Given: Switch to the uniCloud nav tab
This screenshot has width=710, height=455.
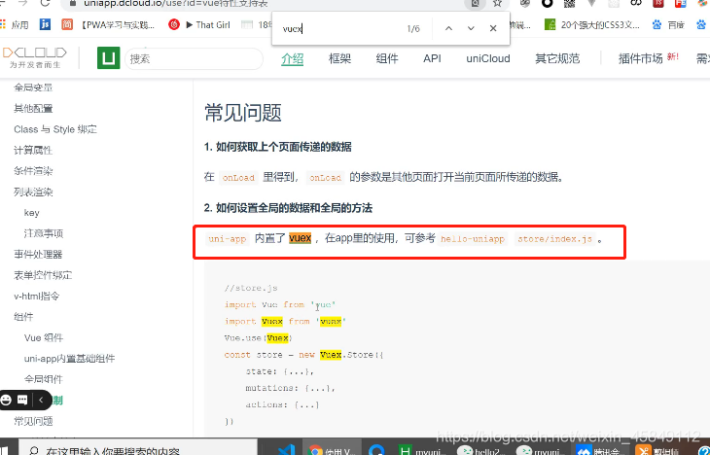Looking at the screenshot, I should (488, 59).
